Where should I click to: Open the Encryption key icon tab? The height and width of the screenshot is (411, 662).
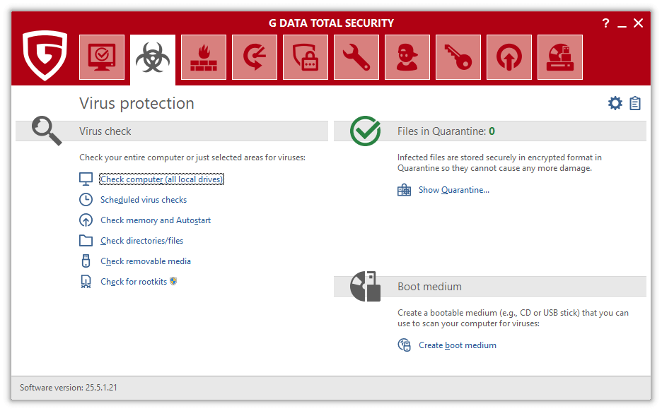pos(458,57)
